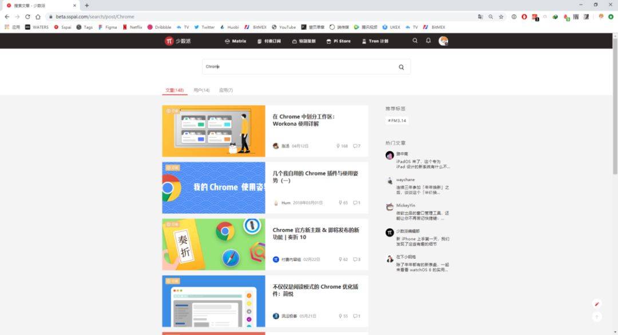This screenshot has height=335, width=618.
Task: Open article 几个我自用的 Chrome 插件
Action: pyautogui.click(x=315, y=177)
